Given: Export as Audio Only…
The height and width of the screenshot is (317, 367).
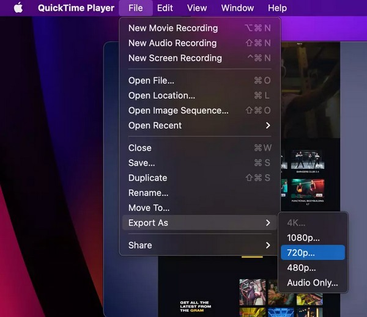Looking at the screenshot, I should [x=313, y=283].
